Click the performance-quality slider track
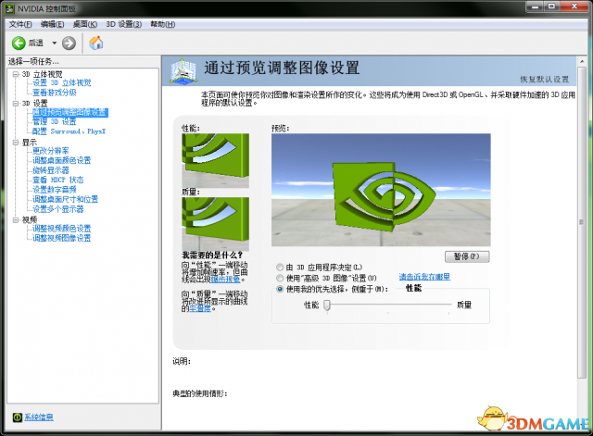The image size is (593, 436). pyautogui.click(x=387, y=304)
